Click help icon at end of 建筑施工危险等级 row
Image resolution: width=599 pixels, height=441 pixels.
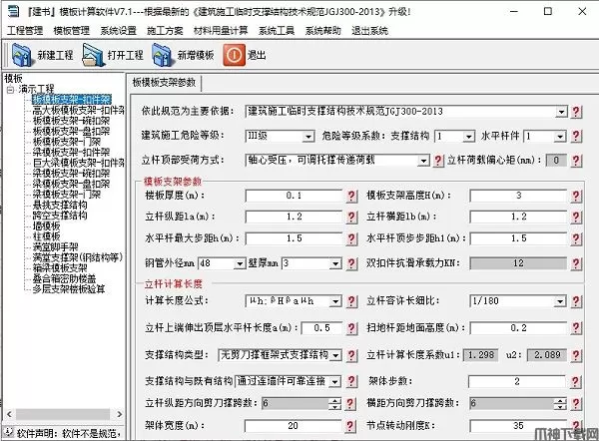pyautogui.click(x=576, y=136)
